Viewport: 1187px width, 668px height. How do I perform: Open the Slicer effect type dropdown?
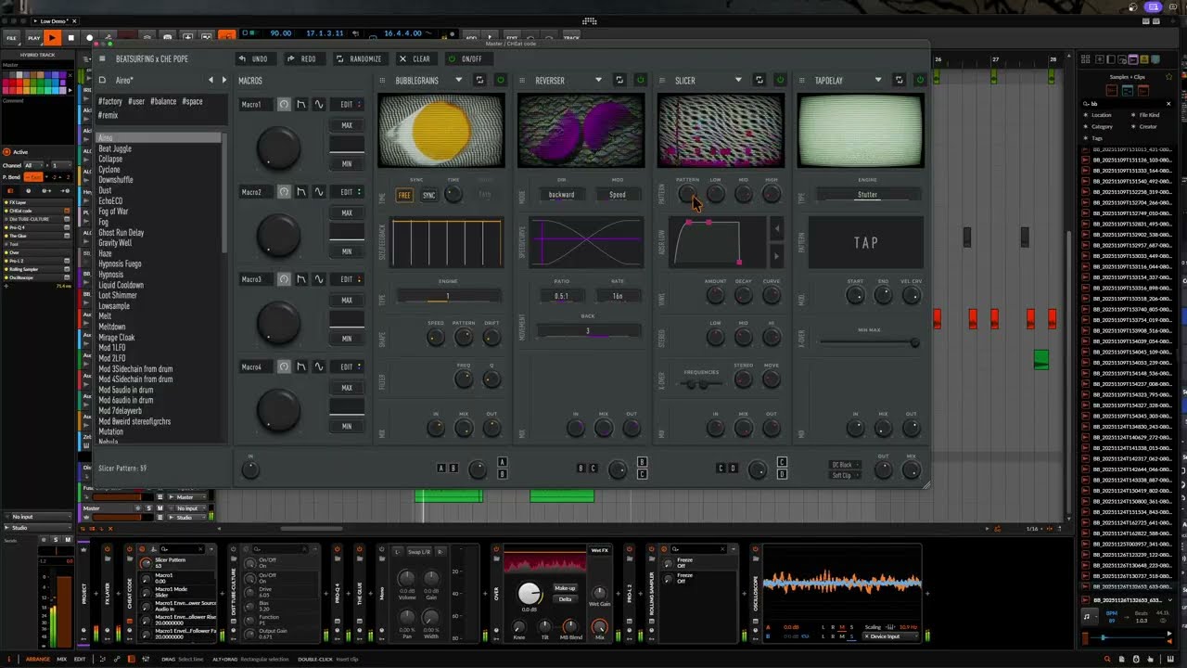click(x=738, y=81)
